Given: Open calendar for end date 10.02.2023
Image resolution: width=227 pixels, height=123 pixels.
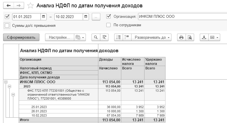Looking at the screenshot, I should coord(86,17).
